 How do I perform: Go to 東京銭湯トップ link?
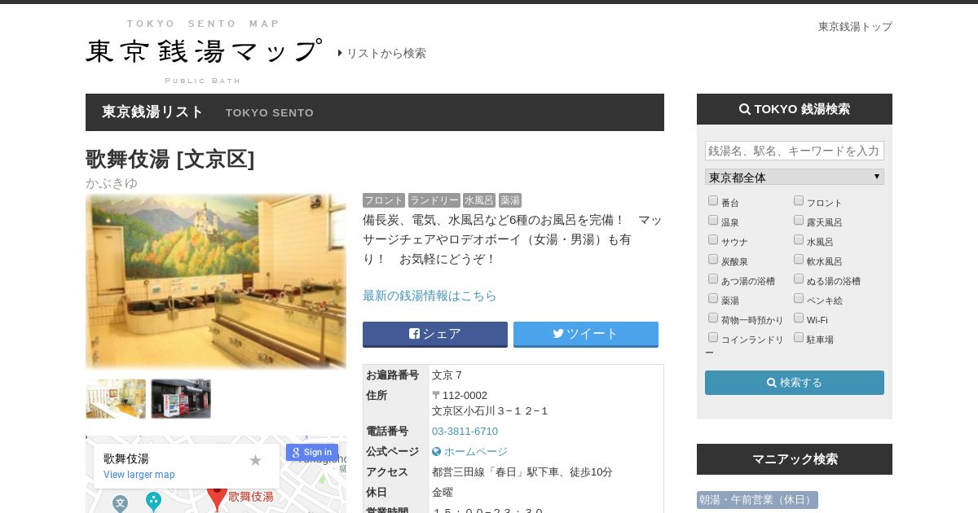pos(855,27)
